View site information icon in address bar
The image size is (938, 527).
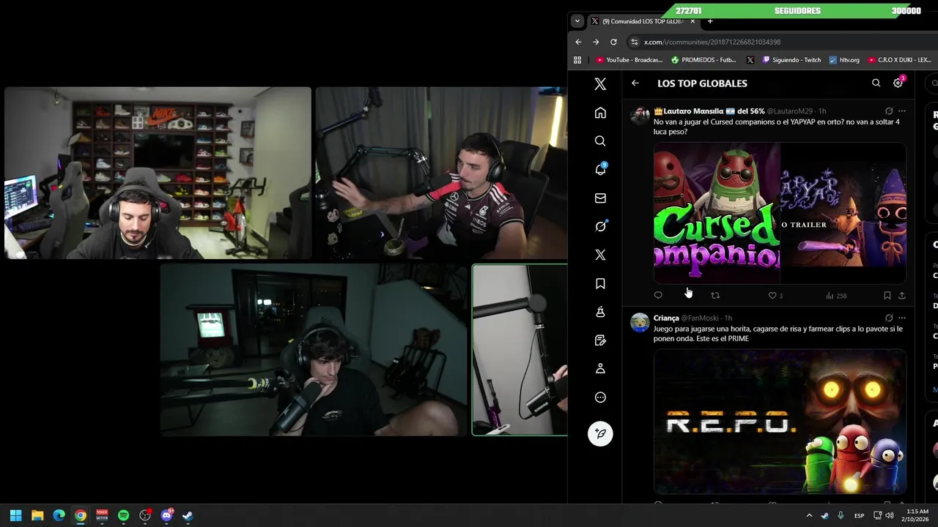(x=635, y=42)
